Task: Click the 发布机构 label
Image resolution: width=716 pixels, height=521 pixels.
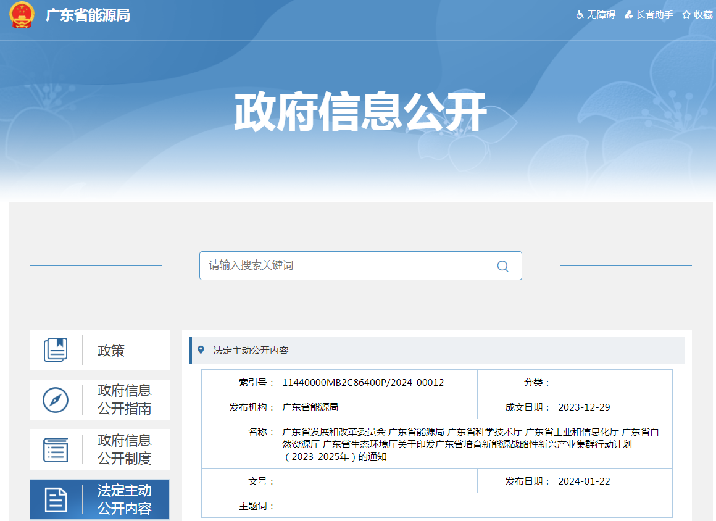Action: click(x=252, y=407)
